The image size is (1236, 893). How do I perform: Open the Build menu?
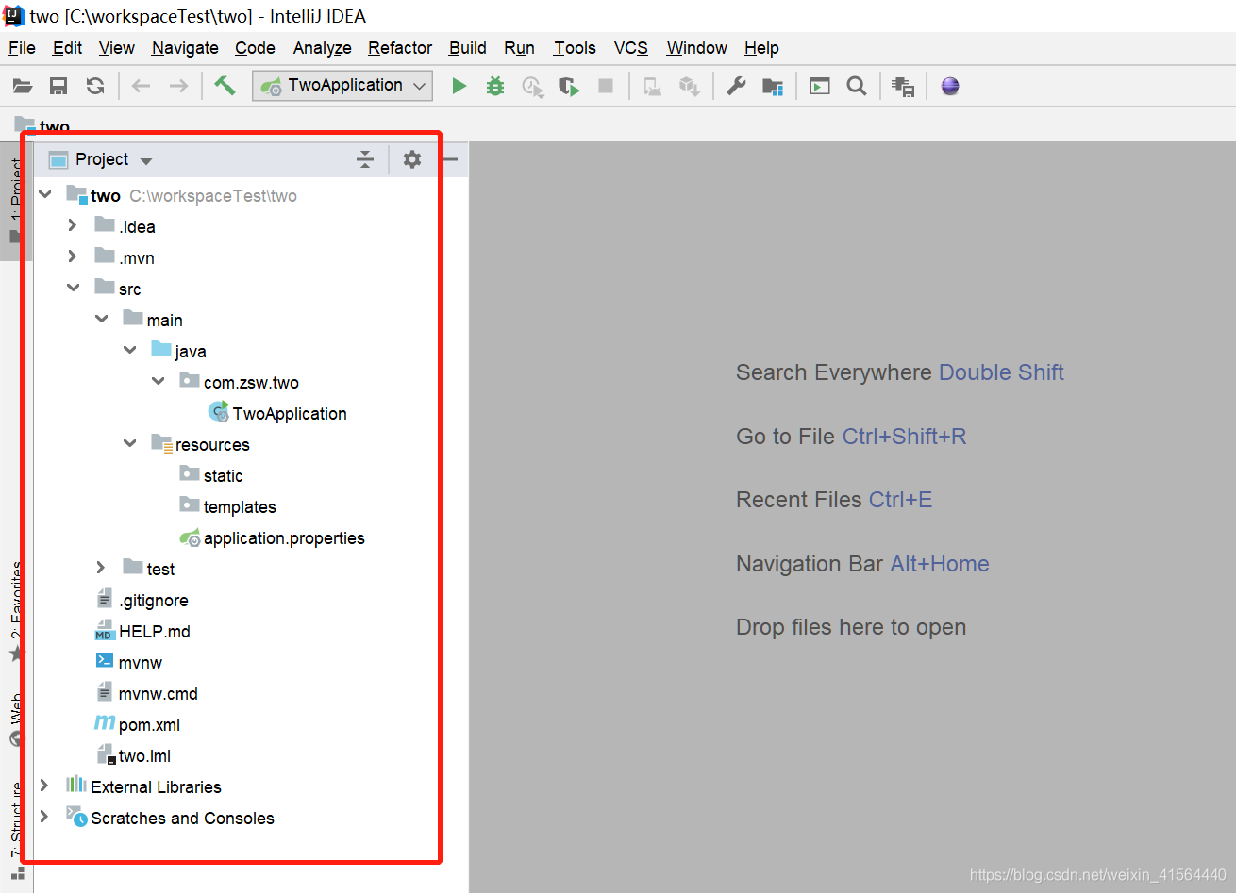click(x=467, y=48)
